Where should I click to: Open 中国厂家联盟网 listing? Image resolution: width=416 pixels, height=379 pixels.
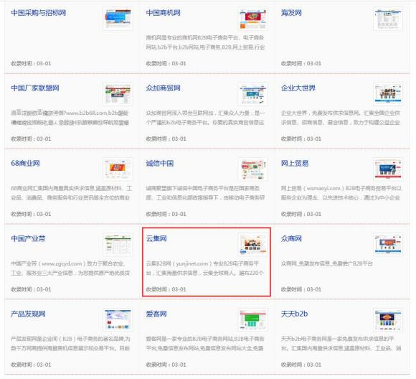pos(35,88)
